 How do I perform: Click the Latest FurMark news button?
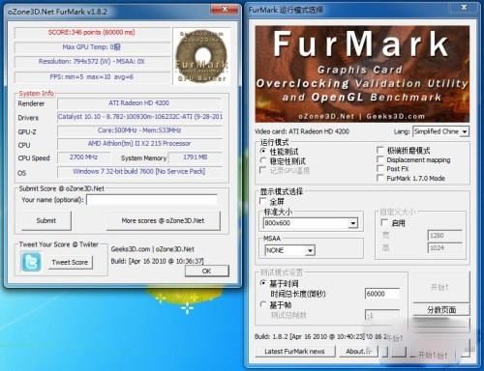click(295, 352)
